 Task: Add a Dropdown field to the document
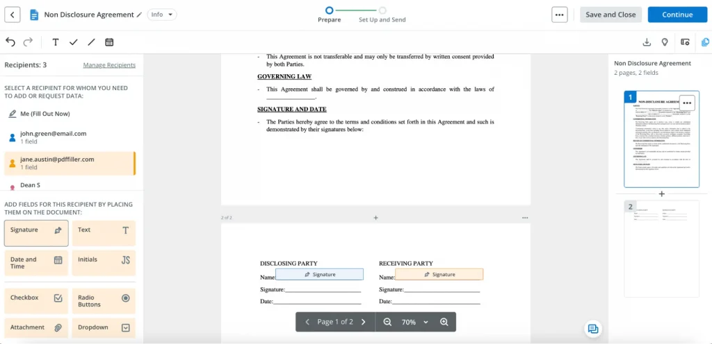click(104, 327)
